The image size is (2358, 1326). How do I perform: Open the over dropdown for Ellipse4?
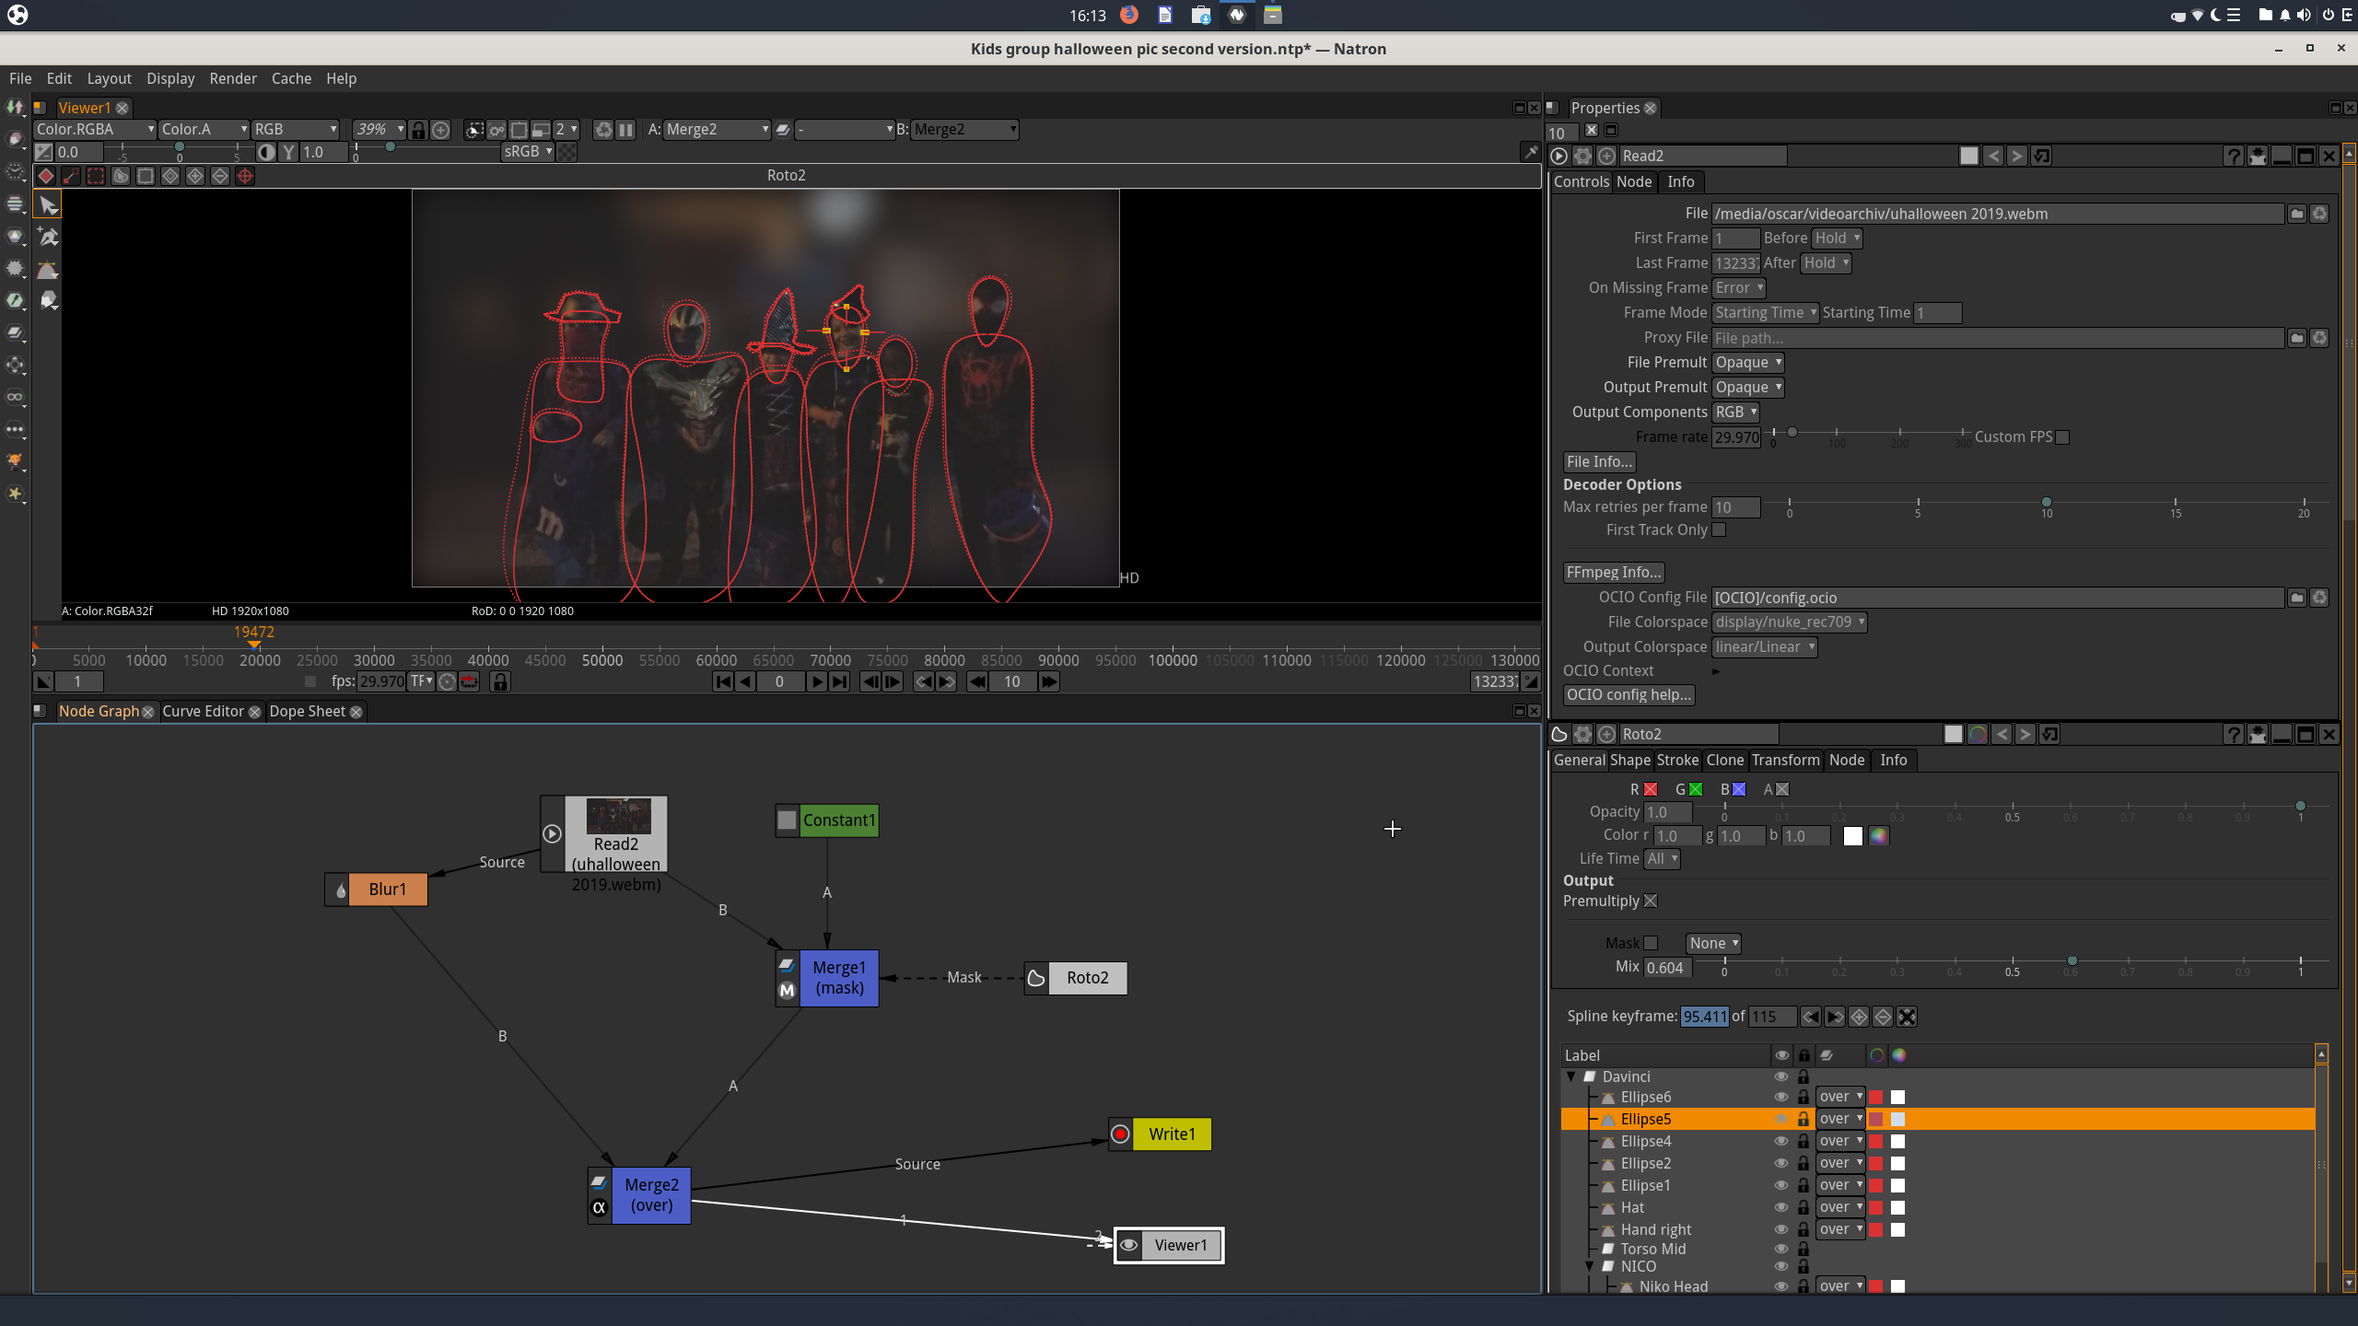point(1840,1141)
